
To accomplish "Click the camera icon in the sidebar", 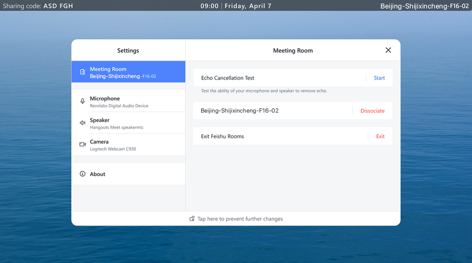I will [83, 144].
